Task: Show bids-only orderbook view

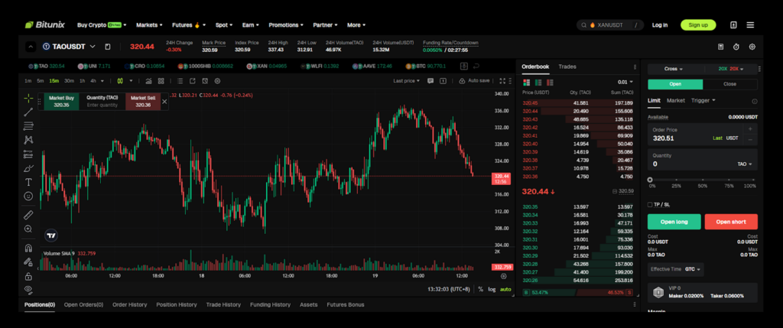Action: point(538,83)
